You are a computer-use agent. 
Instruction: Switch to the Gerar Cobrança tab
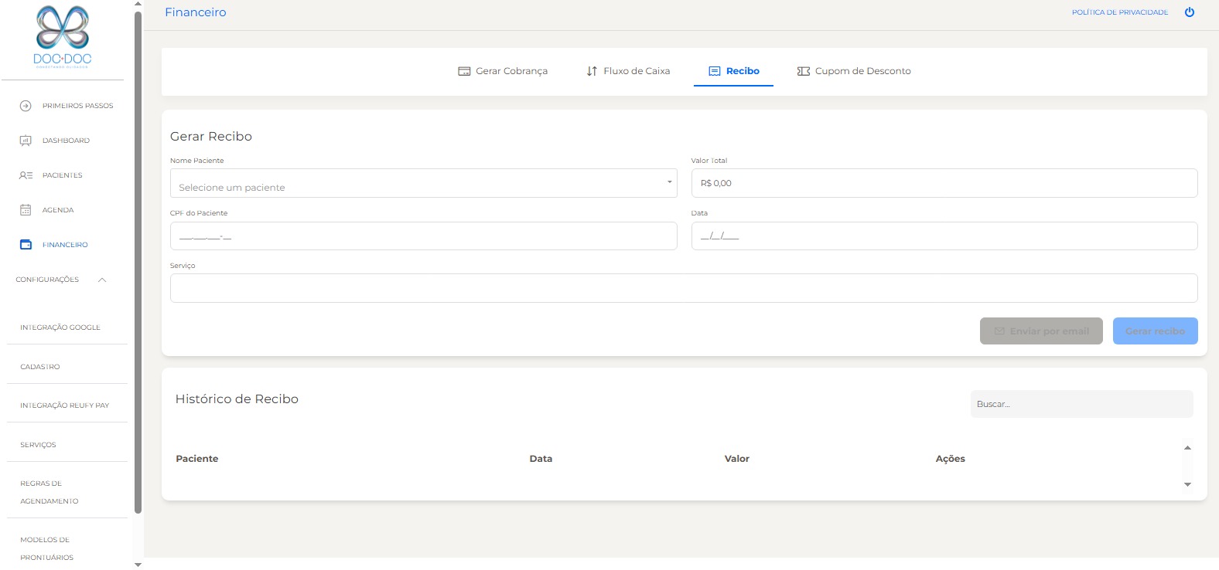pos(503,71)
